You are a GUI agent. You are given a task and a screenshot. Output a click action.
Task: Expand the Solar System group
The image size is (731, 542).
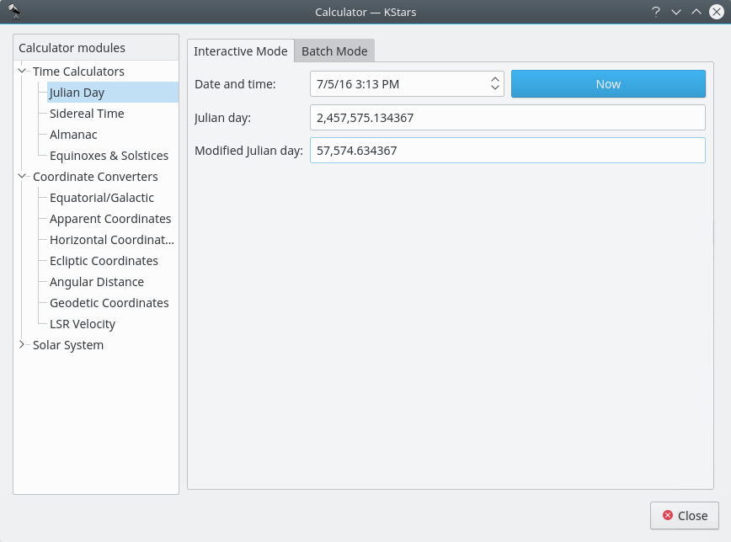click(22, 345)
